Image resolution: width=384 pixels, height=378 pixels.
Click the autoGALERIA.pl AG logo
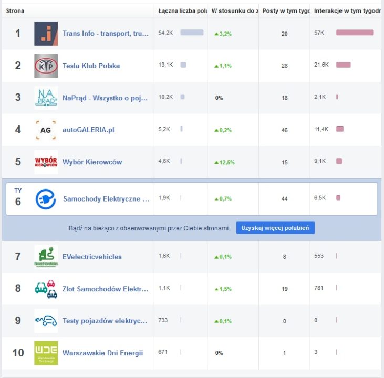(x=46, y=130)
